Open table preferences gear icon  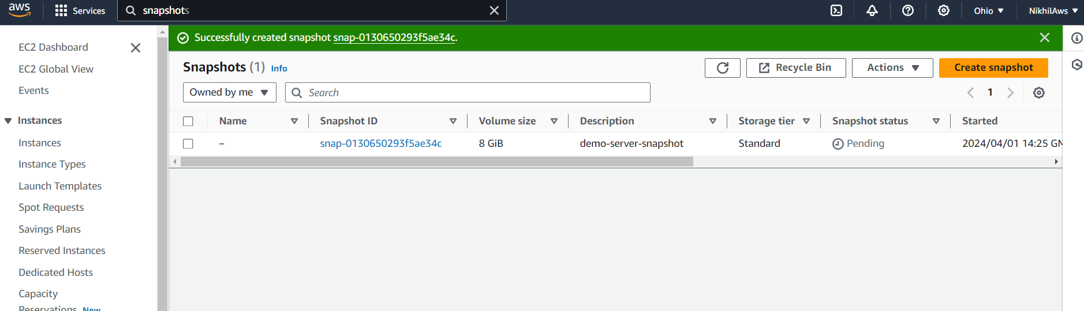pyautogui.click(x=1039, y=93)
